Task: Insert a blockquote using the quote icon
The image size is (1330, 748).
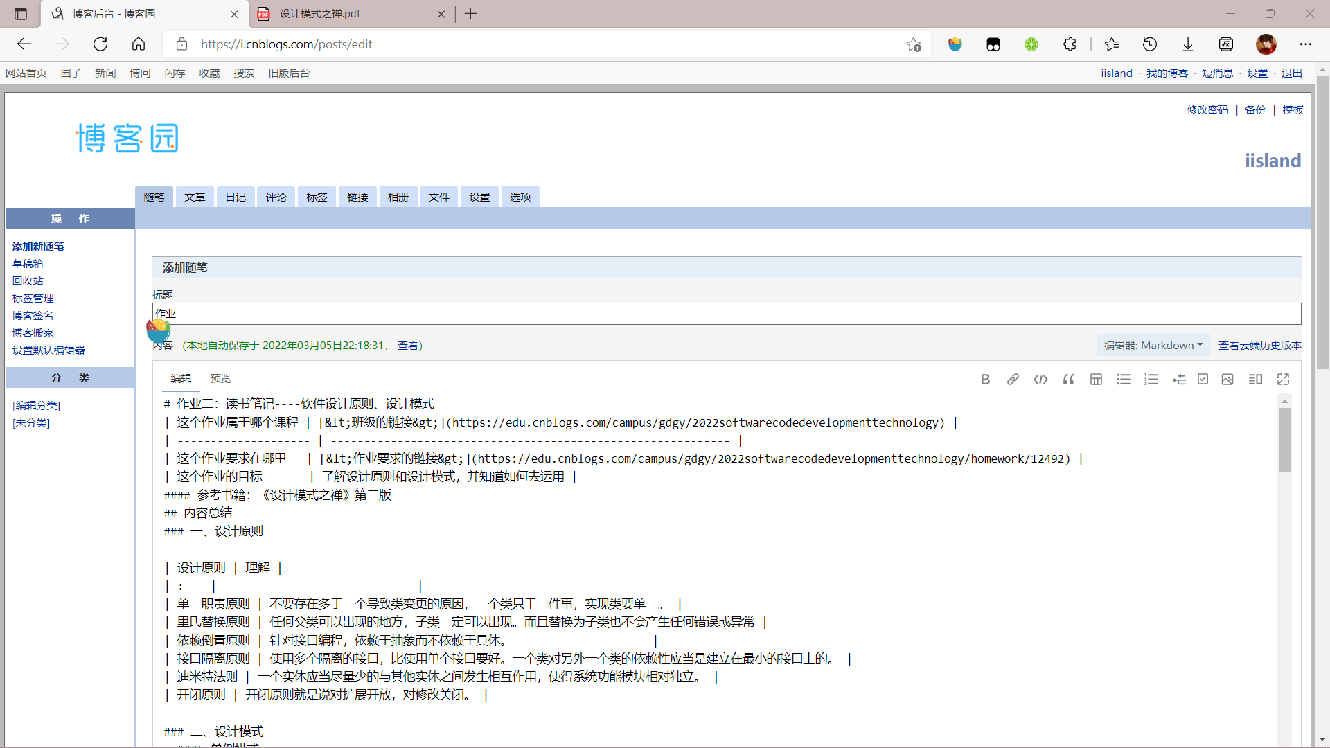Action: click(1068, 380)
